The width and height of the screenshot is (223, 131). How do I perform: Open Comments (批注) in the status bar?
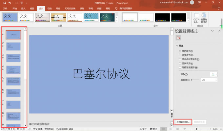point(153,129)
